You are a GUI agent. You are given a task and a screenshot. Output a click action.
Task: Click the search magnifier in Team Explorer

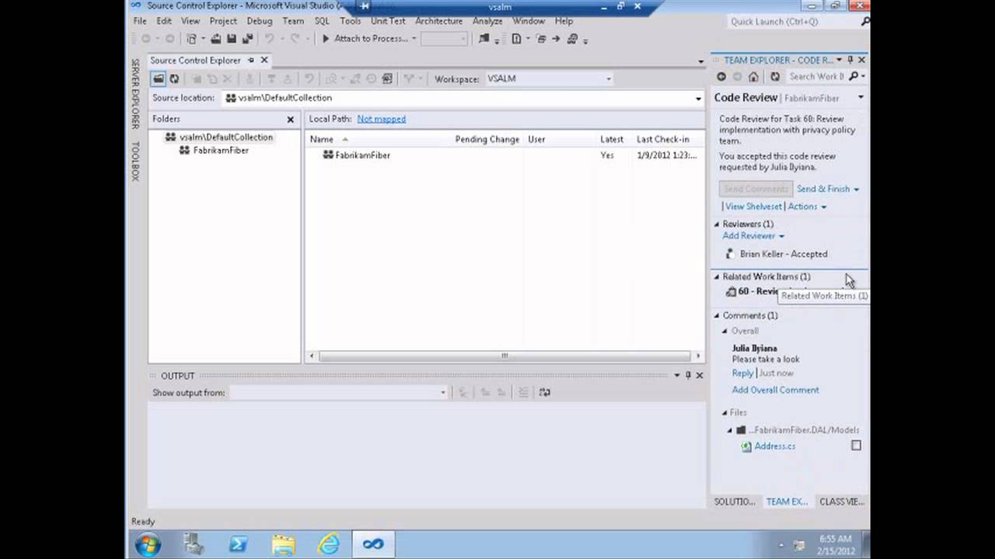tap(853, 77)
